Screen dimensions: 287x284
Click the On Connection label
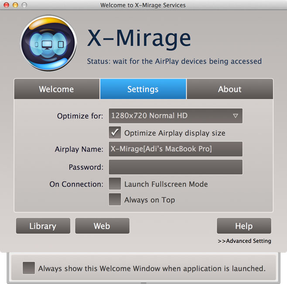[76, 184]
